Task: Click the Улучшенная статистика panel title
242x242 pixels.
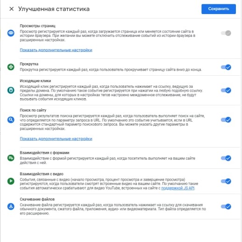Action: (x=54, y=9)
